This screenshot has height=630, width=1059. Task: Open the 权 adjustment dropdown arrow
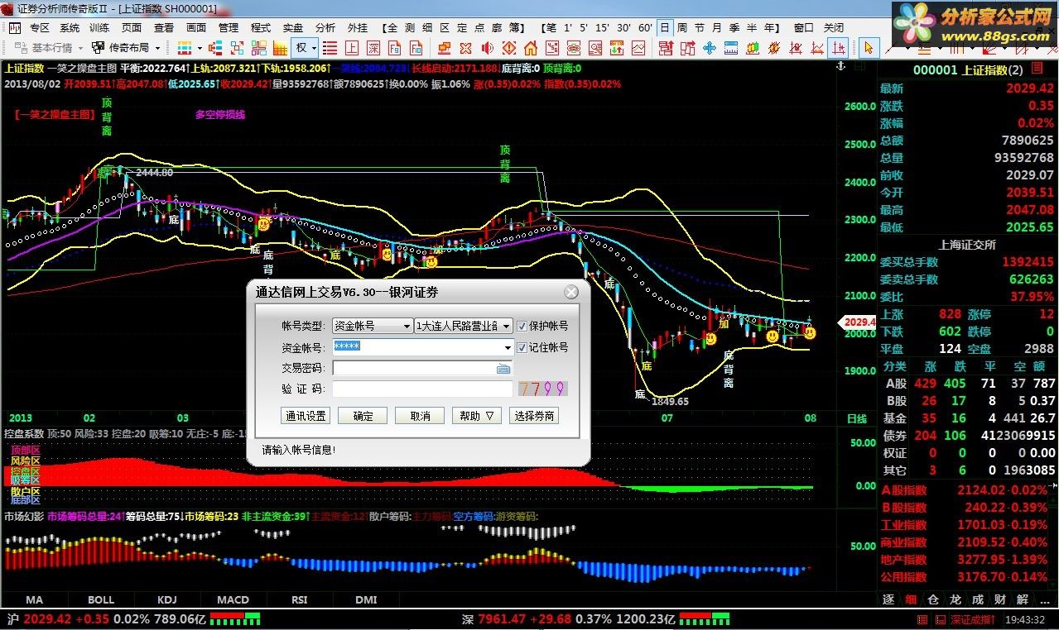point(315,48)
